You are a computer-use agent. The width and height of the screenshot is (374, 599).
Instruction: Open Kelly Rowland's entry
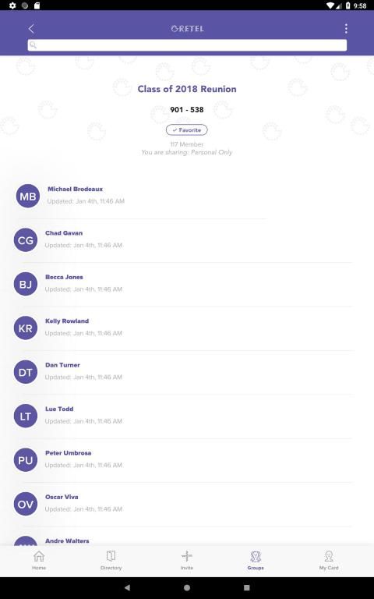(x=183, y=328)
